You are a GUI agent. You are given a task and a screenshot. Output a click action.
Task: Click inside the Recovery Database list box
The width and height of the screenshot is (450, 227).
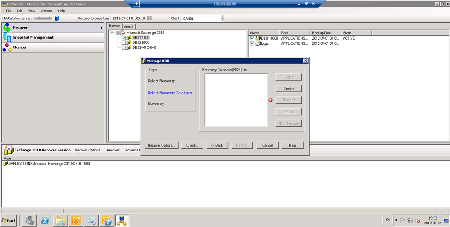[236, 100]
